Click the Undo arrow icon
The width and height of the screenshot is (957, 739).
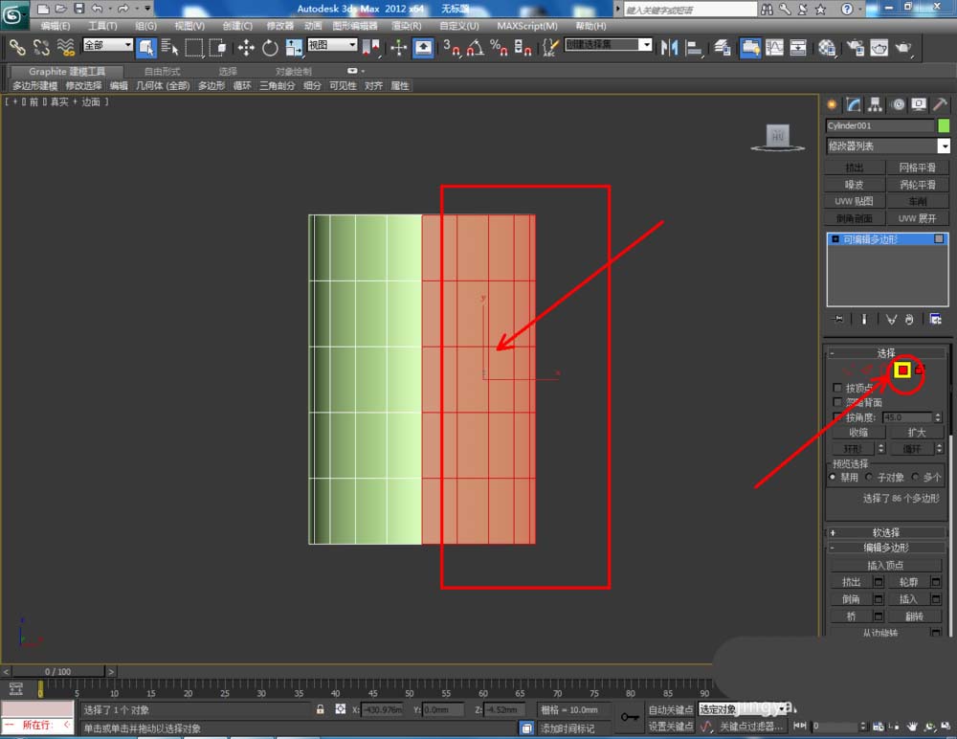pos(97,9)
